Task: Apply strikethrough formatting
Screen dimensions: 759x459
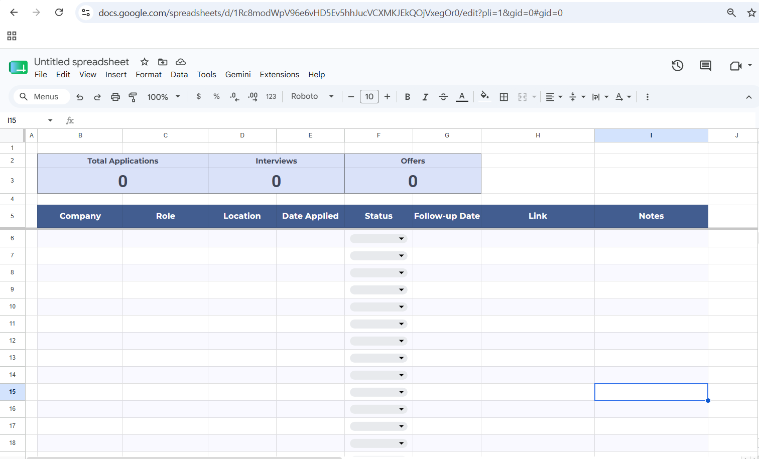Action: [x=443, y=97]
